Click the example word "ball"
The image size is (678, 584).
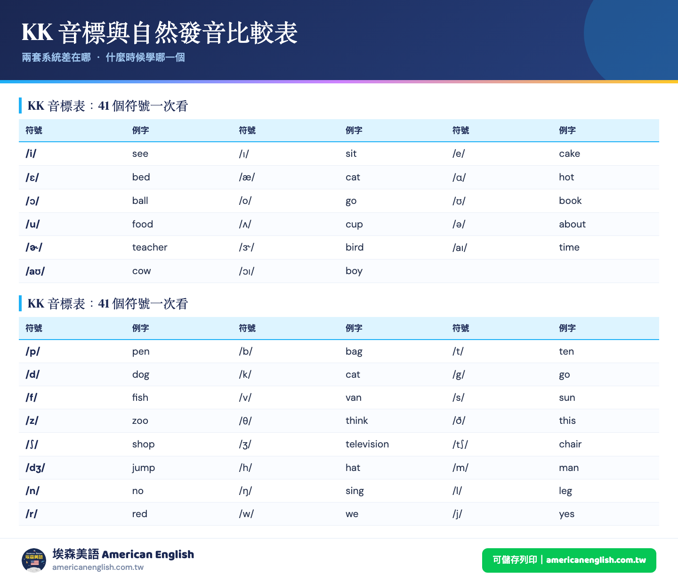[140, 201]
